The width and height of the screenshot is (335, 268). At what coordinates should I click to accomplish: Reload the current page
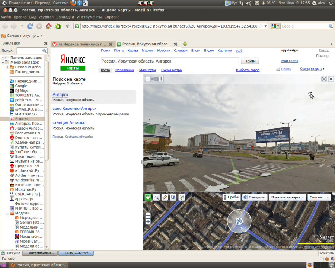pyautogui.click(x=30, y=26)
